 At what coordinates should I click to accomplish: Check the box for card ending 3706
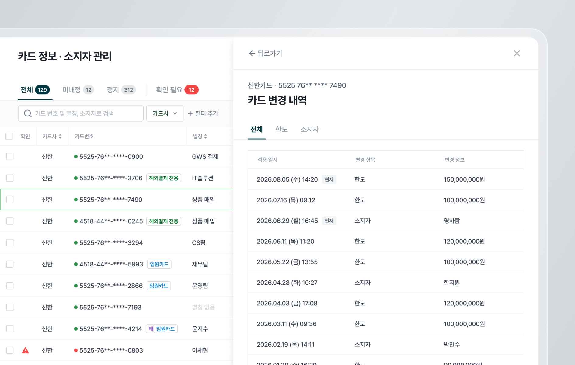pyautogui.click(x=10, y=178)
